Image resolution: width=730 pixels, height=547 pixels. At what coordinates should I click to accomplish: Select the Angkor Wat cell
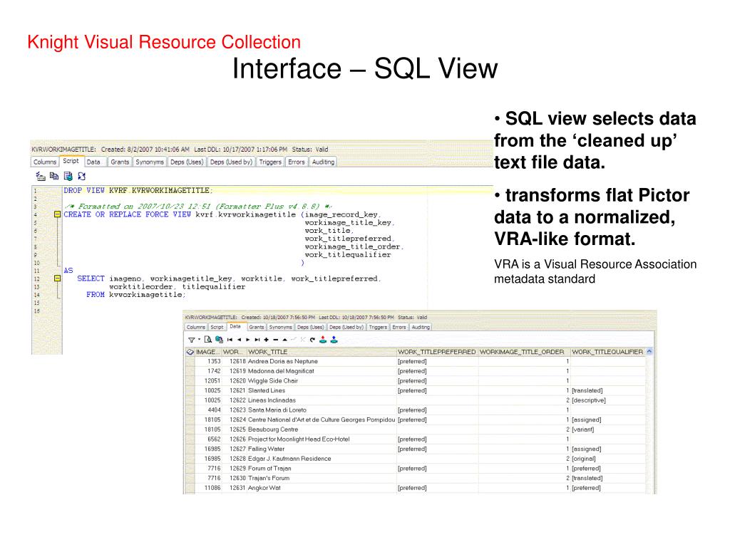[x=322, y=489]
